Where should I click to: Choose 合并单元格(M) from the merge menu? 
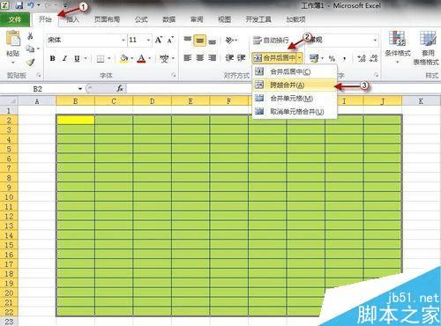(x=295, y=99)
